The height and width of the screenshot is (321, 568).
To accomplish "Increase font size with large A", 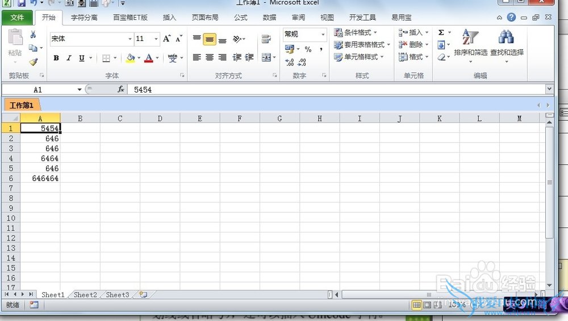I will [166, 39].
